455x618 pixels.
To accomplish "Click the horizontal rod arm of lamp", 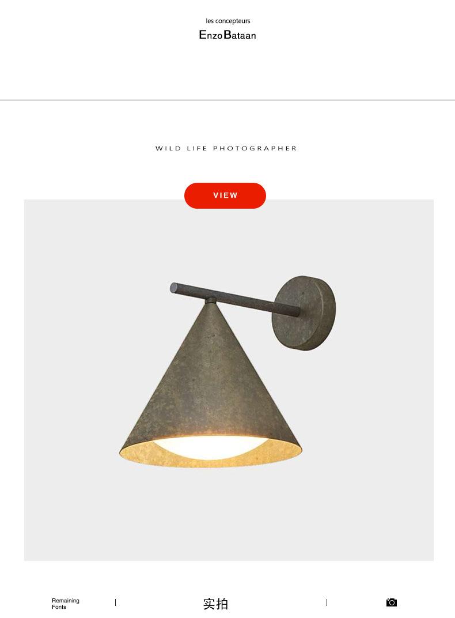I will 236,298.
